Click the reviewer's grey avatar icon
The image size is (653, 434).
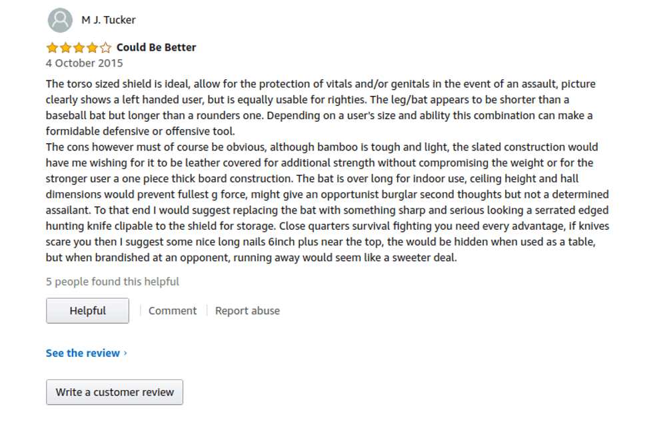pyautogui.click(x=60, y=20)
